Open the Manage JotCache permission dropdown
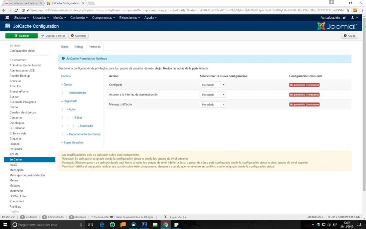 pos(213,104)
